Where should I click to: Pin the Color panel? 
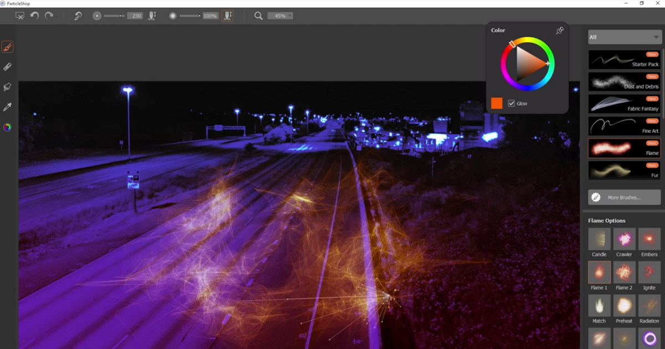560,30
